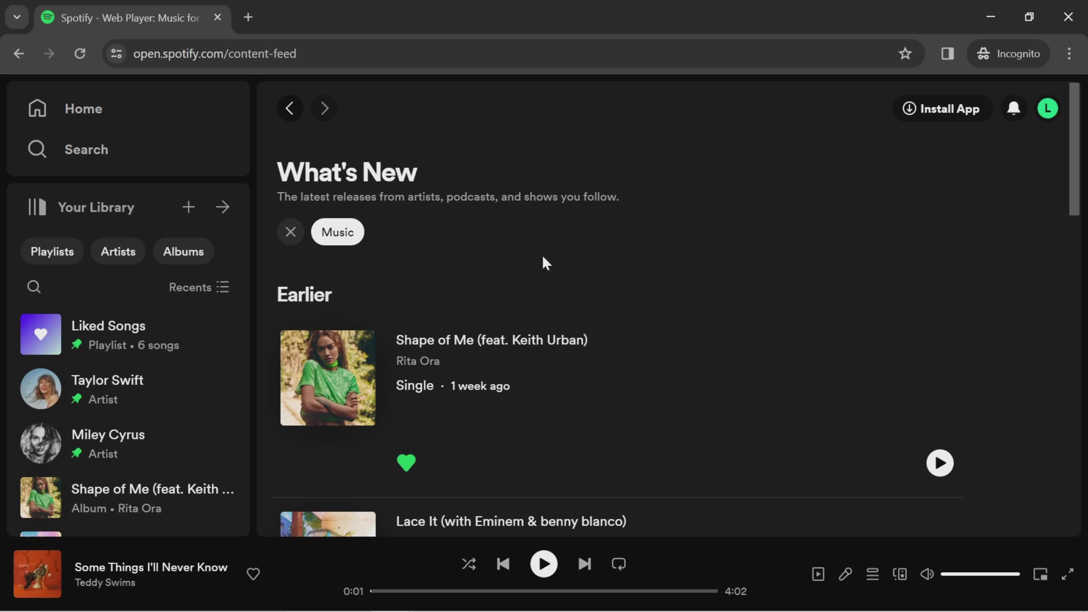The width and height of the screenshot is (1088, 612).
Task: Open the Recents sort dropdown
Action: [x=198, y=287]
